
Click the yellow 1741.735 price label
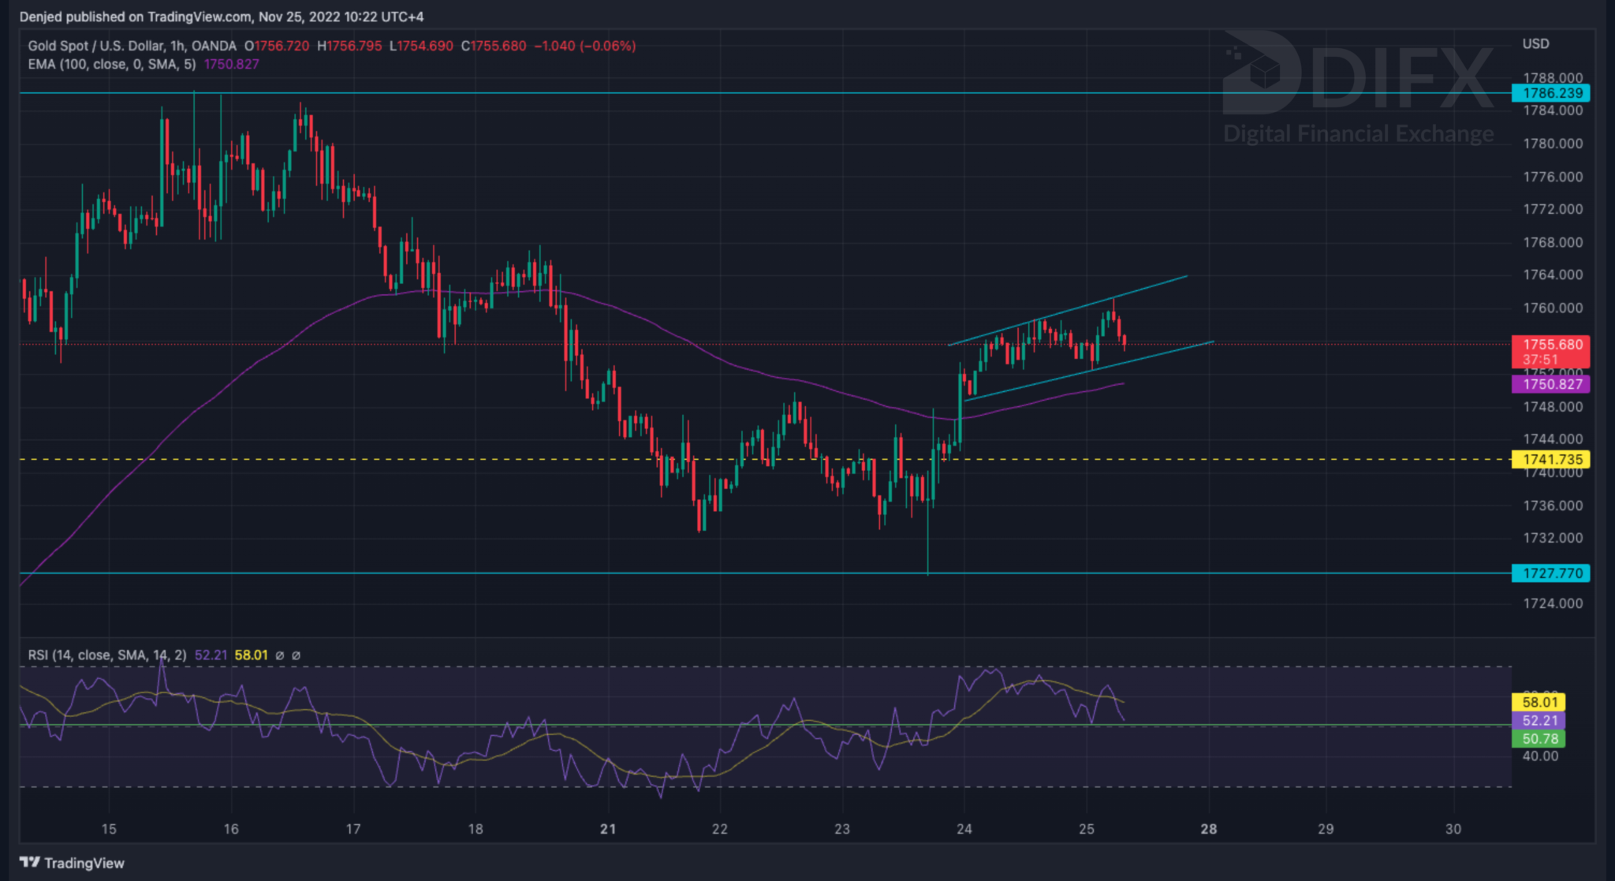[1551, 459]
